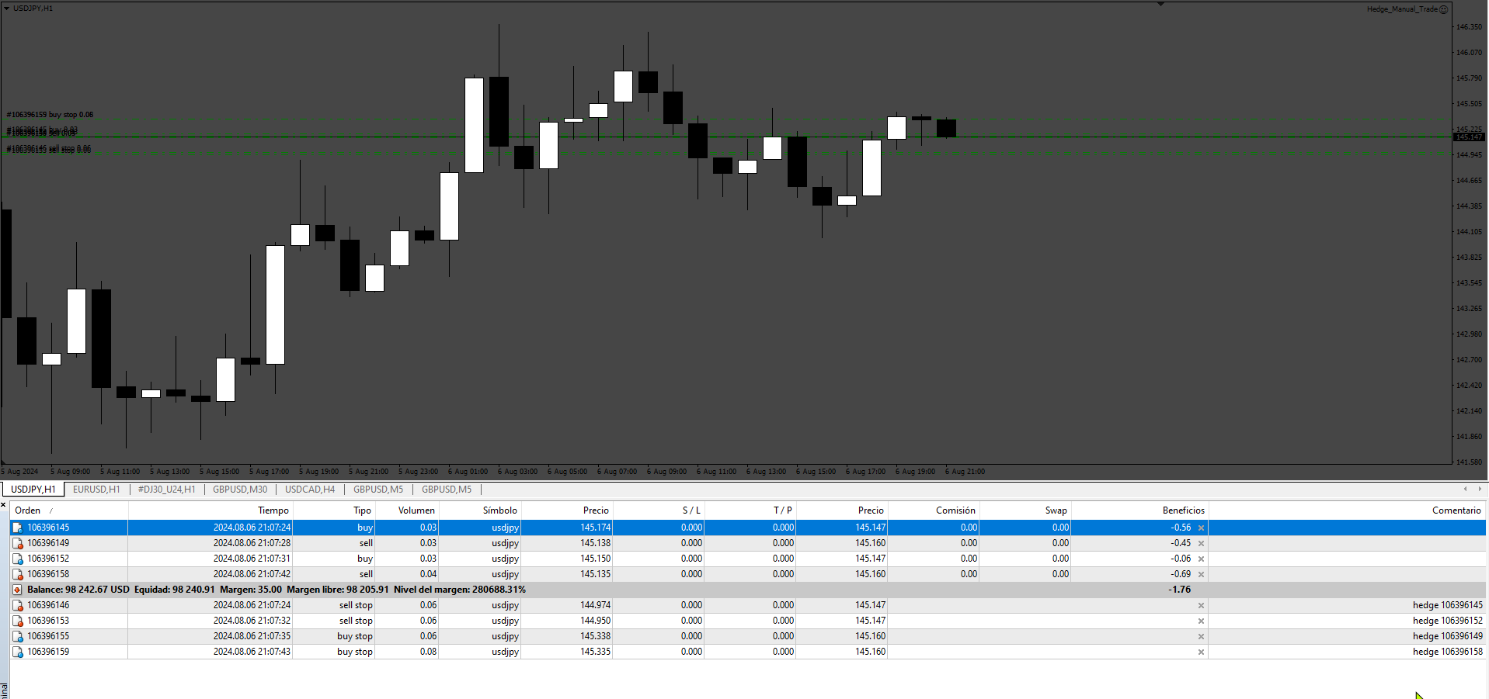Click the '6 Aug 21:00' time axis label
This screenshot has width=1489, height=699.
[x=965, y=472]
